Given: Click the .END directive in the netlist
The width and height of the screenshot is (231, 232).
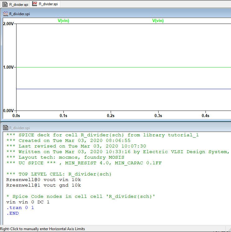Looking at the screenshot, I should click(x=12, y=213).
